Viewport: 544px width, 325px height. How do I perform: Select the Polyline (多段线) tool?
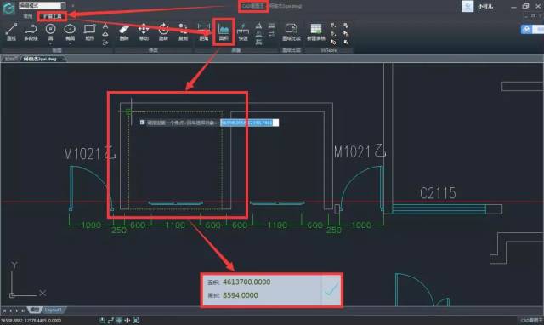(x=31, y=31)
